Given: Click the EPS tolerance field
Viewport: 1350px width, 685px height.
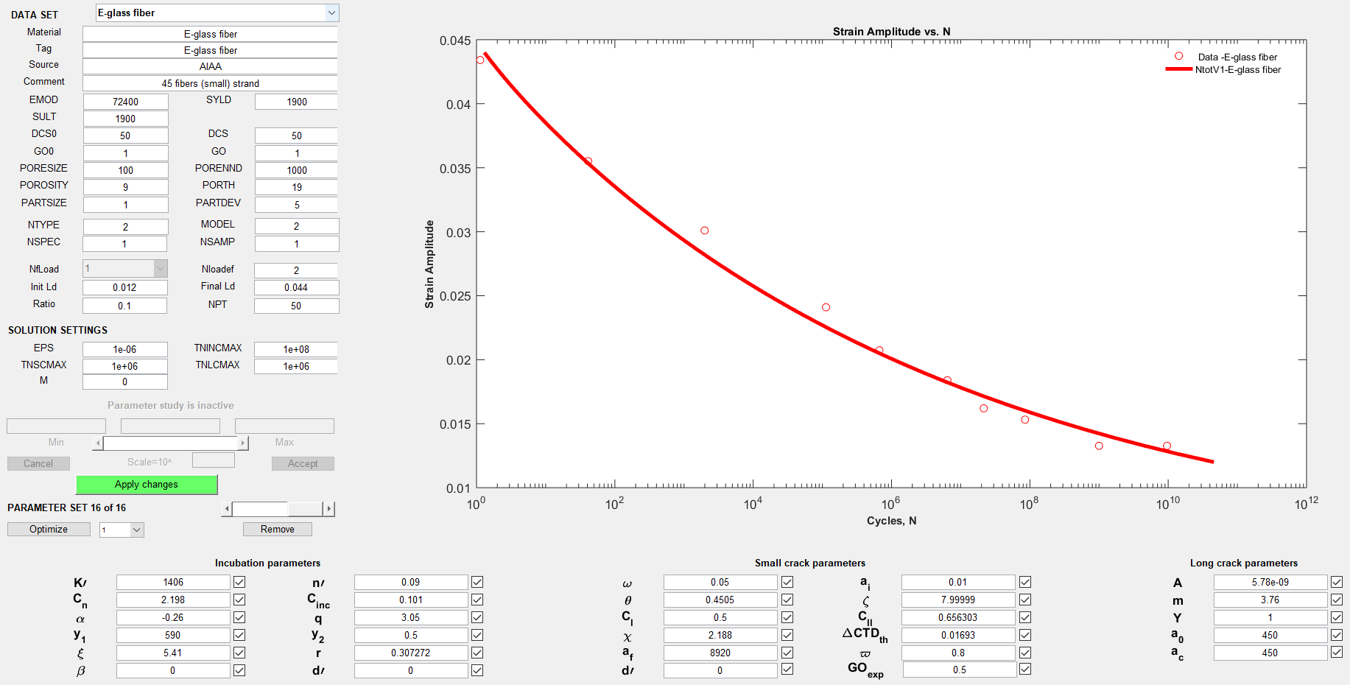Looking at the screenshot, I should point(125,349).
